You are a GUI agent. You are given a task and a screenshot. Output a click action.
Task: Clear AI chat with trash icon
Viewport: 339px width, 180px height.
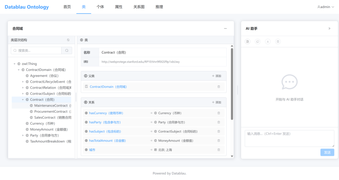point(278,41)
